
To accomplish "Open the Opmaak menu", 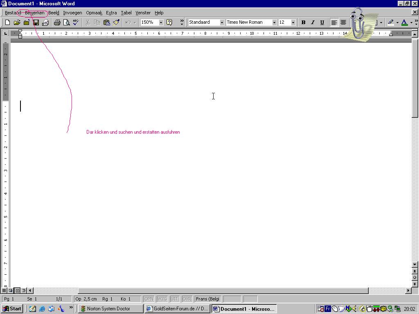I will click(x=94, y=13).
